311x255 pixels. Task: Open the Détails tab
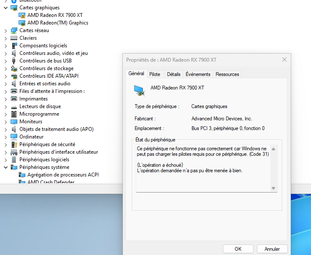pyautogui.click(x=173, y=74)
